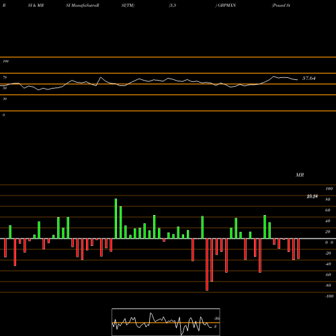Click the current RSI value 57.64
The width and height of the screenshot is (336, 336).
tap(309, 78)
